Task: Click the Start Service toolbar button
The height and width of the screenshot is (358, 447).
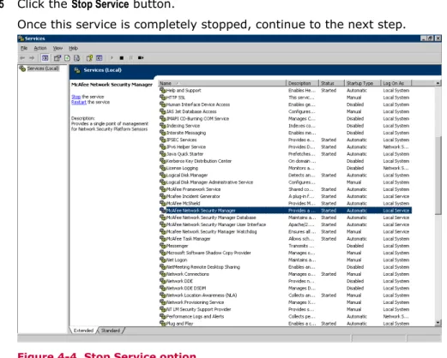Action: click(x=112, y=58)
